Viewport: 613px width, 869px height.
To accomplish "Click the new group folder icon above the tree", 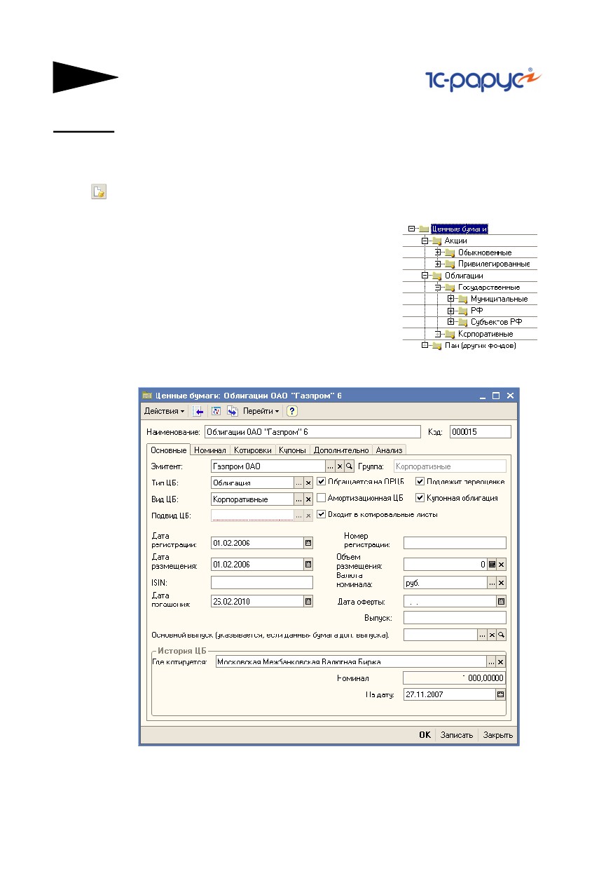I will (x=99, y=191).
